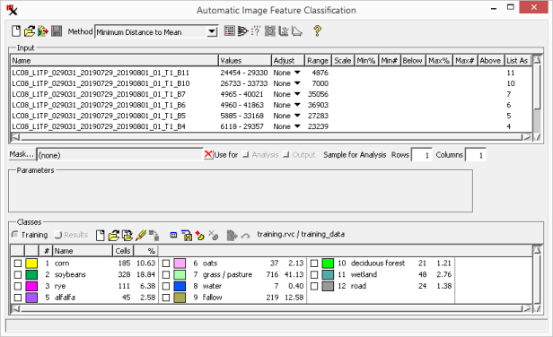This screenshot has width=553, height=337.
Task: Click the New training set icon in Classes
Action: [x=101, y=235]
